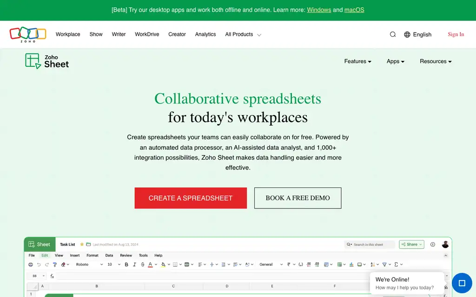Open WorkDrive in top navigation
The width and height of the screenshot is (476, 297).
(147, 34)
